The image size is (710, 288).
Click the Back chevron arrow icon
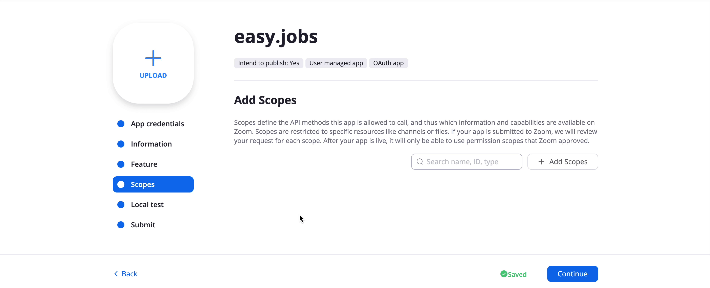tap(116, 274)
